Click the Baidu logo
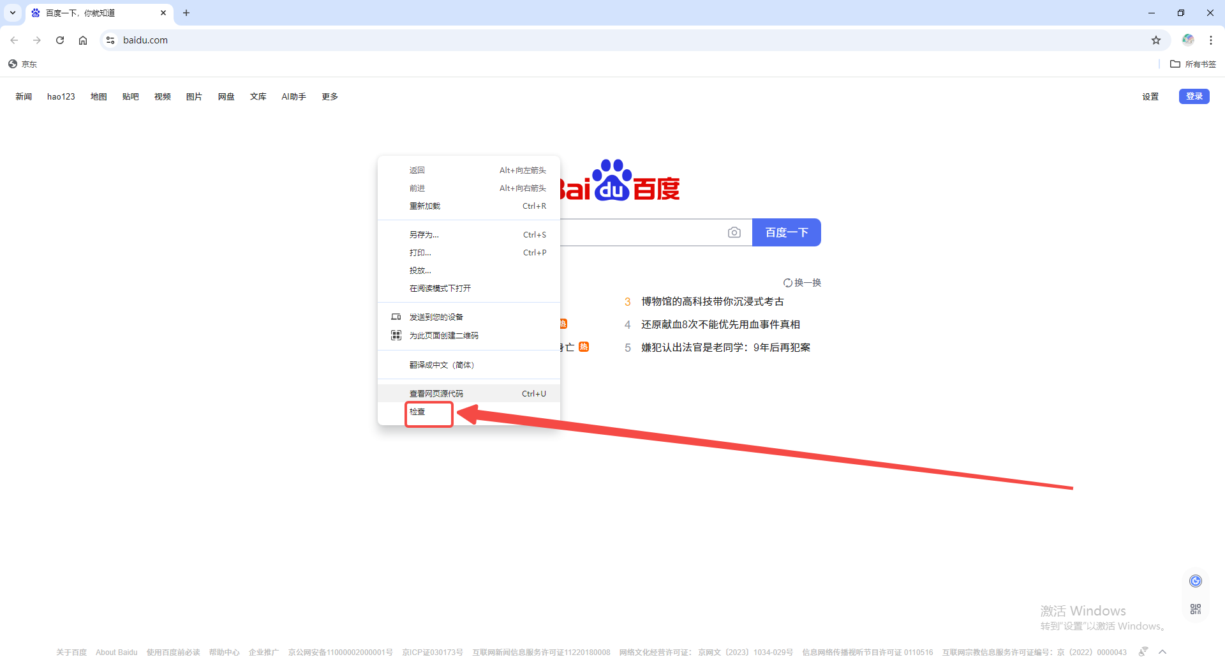1225x664 pixels. pos(620,180)
